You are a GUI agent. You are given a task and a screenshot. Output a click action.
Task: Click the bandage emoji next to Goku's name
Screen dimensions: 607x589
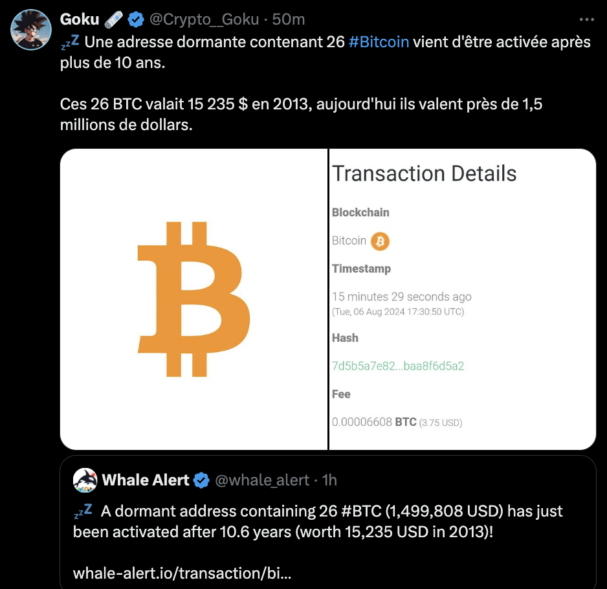click(114, 20)
